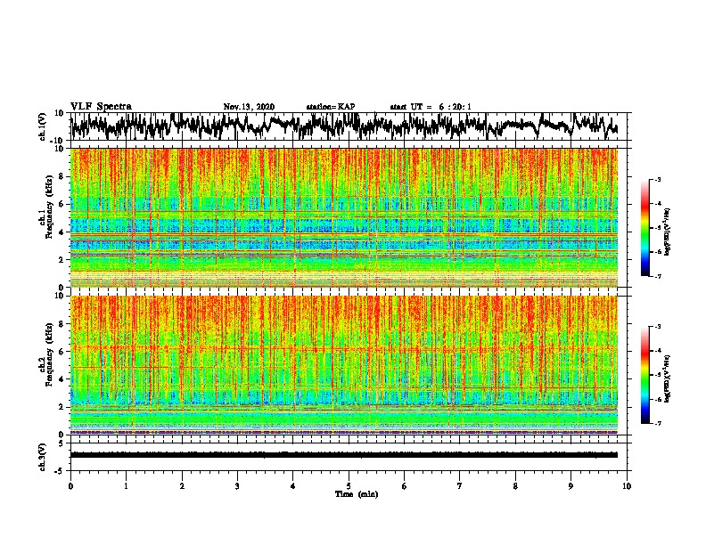Click the ch.2 colorbar log(PSD) unit label
Screen dimensions: 706x545
pos(668,378)
